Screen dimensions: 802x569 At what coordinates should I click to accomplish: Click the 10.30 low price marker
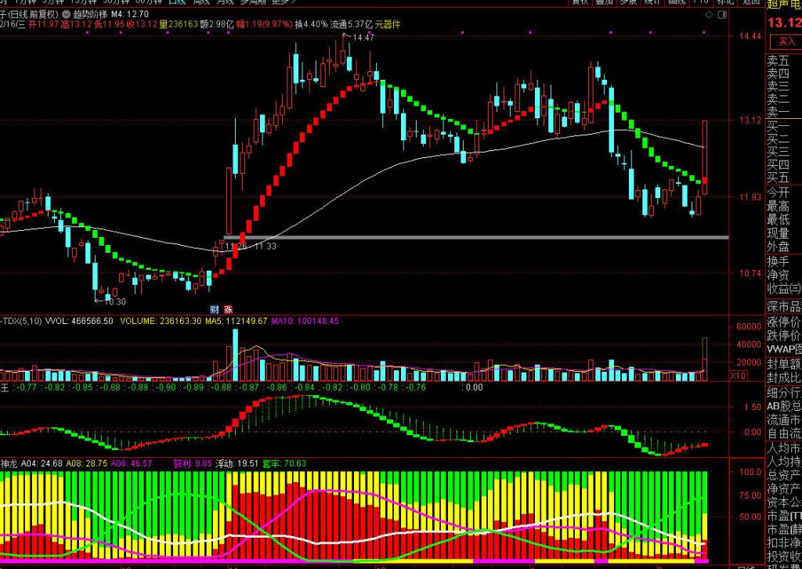coord(114,301)
